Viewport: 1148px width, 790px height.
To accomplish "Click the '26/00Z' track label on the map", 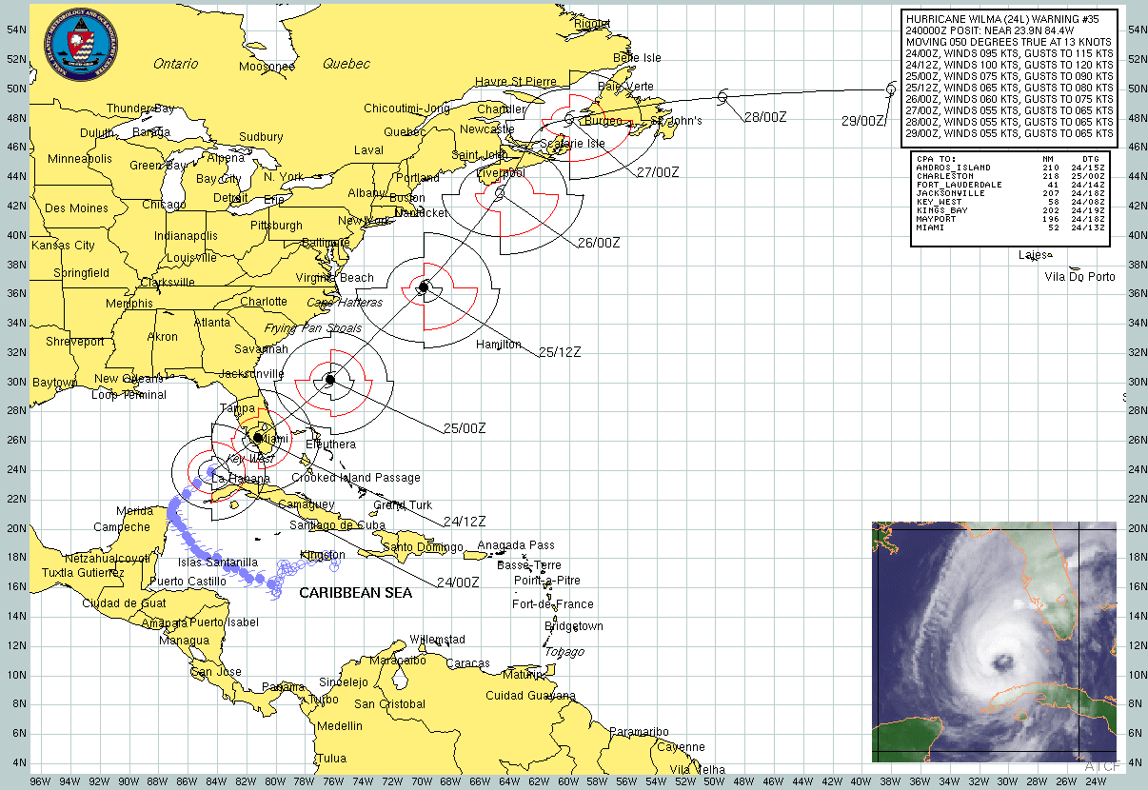I will (x=599, y=242).
